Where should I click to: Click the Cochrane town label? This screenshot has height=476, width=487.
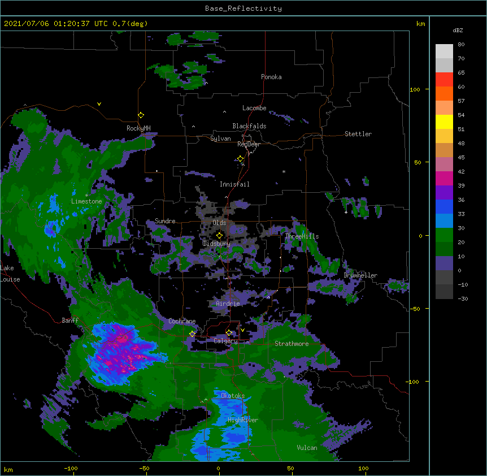pos(182,321)
